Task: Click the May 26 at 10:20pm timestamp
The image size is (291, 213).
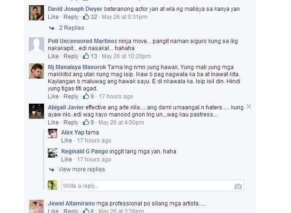Action: click(126, 56)
